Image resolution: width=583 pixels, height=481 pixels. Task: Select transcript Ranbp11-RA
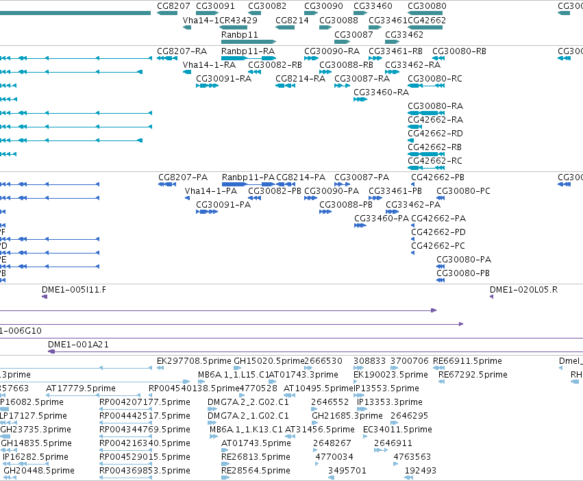pos(249,58)
